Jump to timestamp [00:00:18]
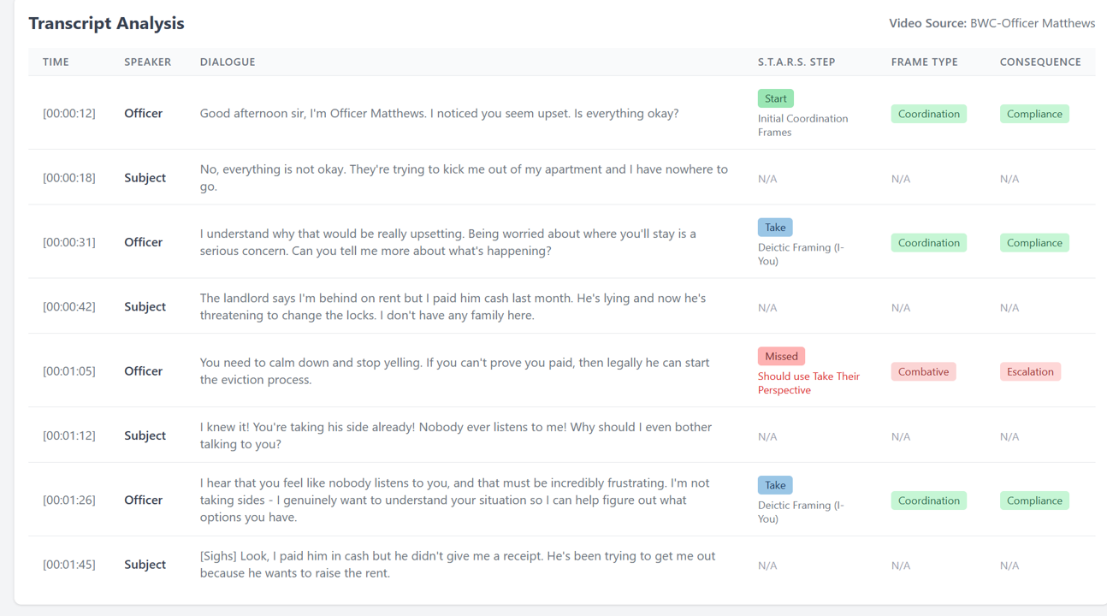This screenshot has width=1107, height=616. [x=69, y=178]
